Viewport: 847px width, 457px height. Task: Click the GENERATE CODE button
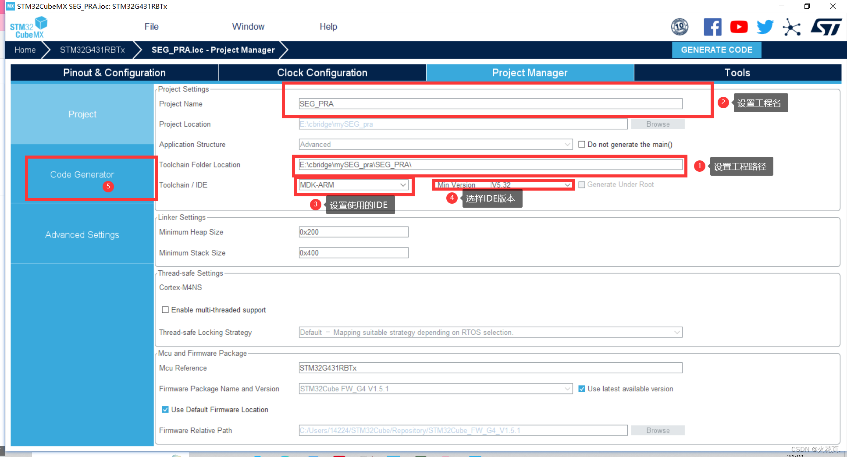(x=716, y=50)
